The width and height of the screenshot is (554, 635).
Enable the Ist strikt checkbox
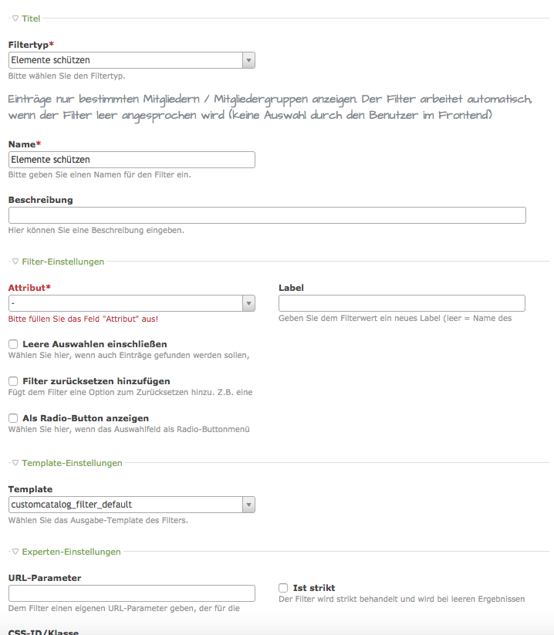[284, 588]
